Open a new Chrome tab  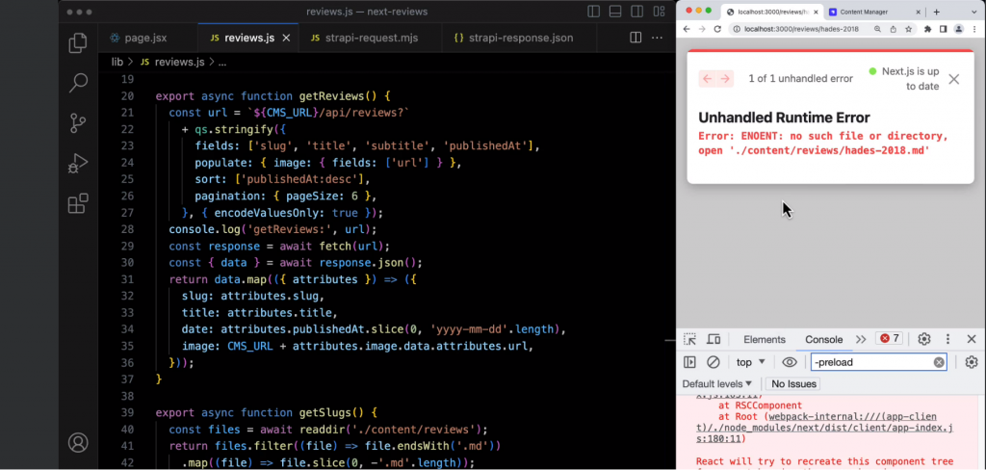tap(936, 12)
